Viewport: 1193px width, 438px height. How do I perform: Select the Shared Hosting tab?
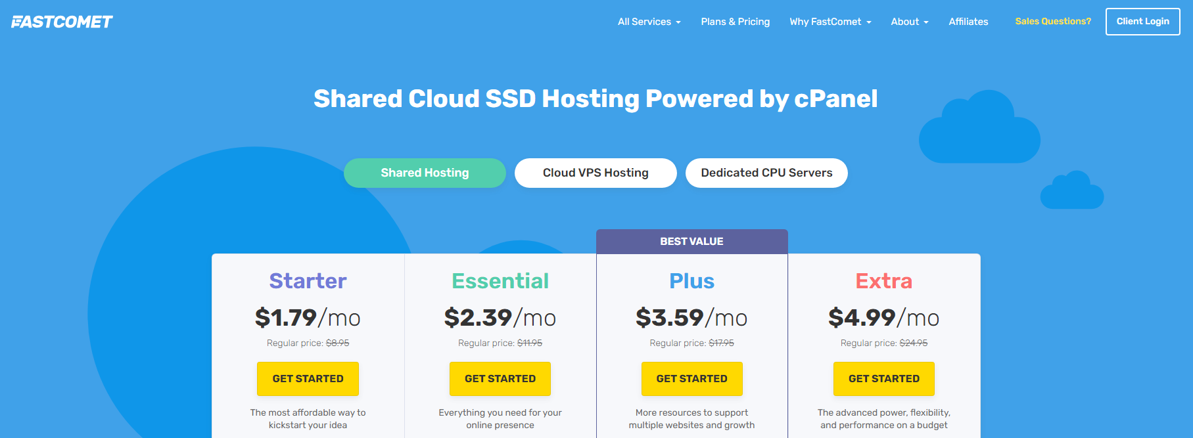click(x=425, y=173)
